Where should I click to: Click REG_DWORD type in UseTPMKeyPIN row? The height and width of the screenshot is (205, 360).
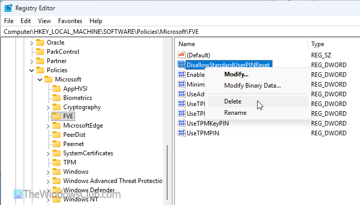point(329,124)
